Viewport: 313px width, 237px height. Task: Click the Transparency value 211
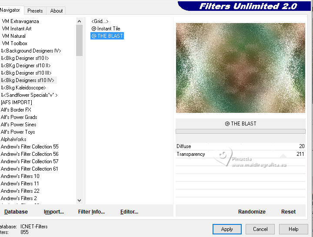pos(300,154)
